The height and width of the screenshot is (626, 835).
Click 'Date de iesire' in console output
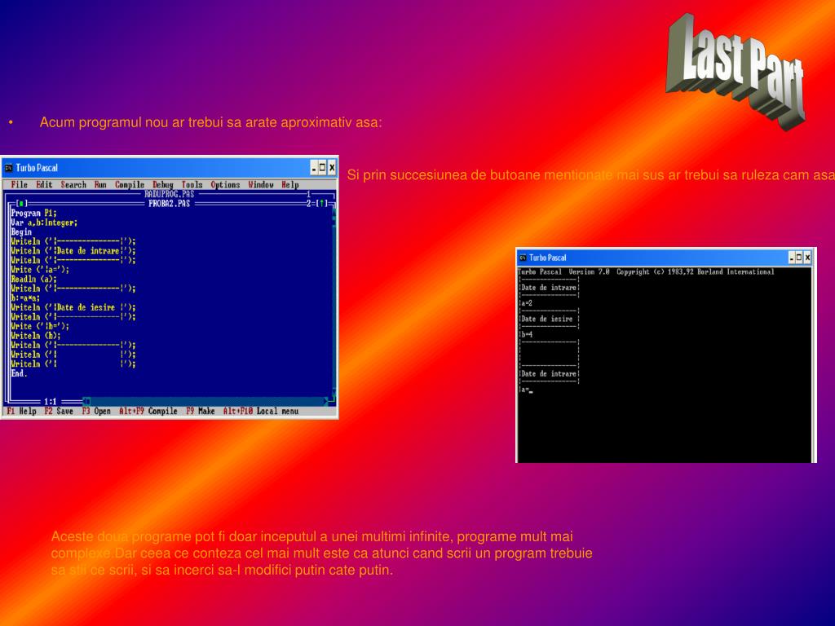click(x=547, y=319)
